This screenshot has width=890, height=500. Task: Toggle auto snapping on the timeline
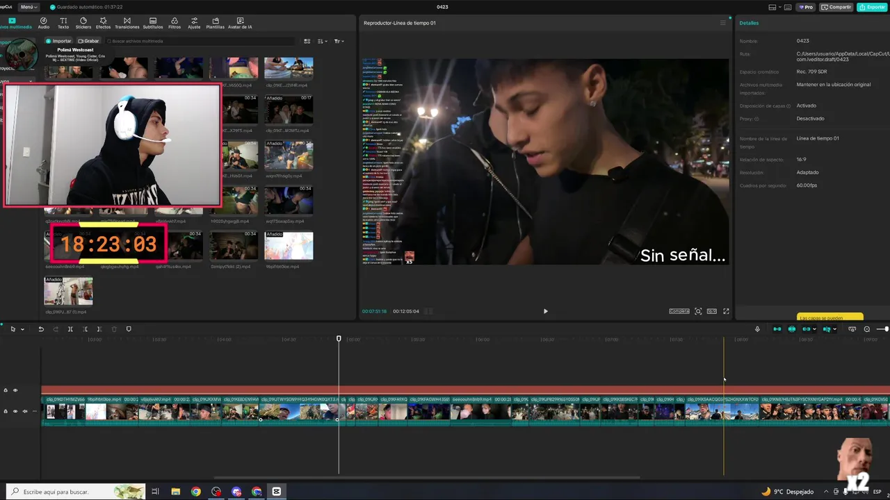[792, 329]
